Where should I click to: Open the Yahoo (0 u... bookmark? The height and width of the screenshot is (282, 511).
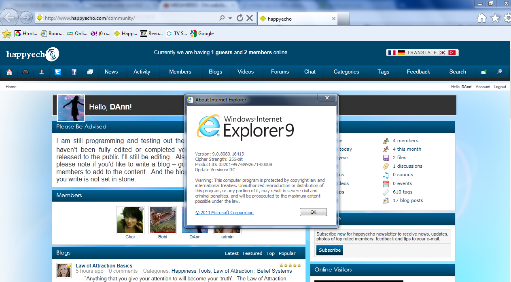coord(100,34)
